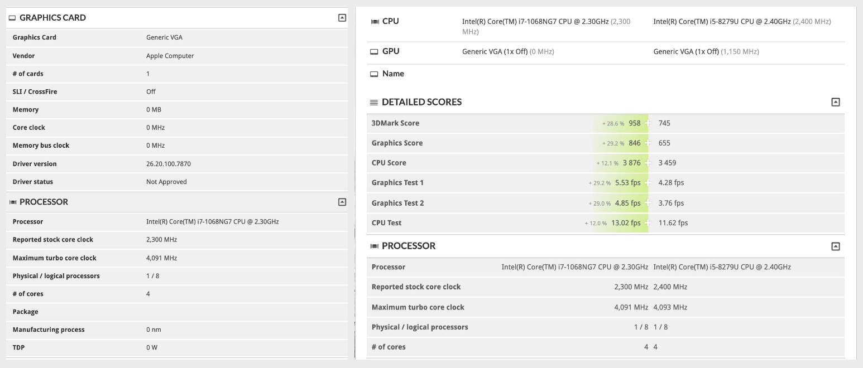The image size is (863, 368).
Task: Collapse the left Processor details panel
Action: (342, 202)
